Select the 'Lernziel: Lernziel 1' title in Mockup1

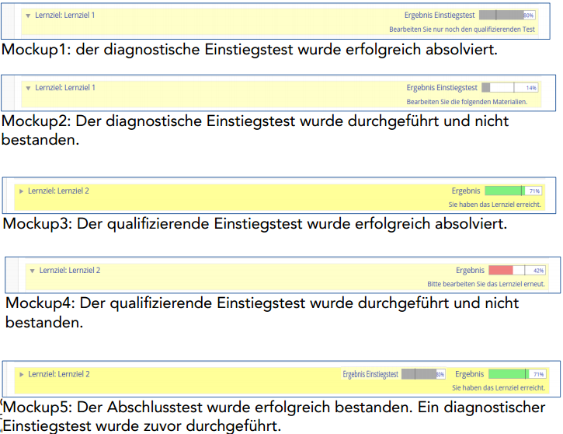(65, 15)
